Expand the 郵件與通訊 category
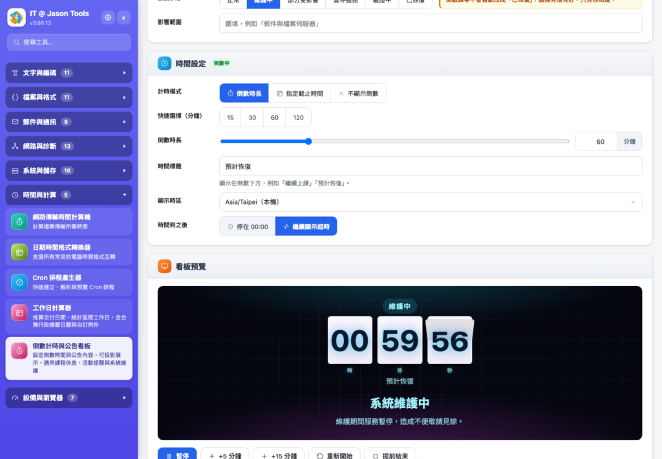This screenshot has height=459, width=662. point(69,122)
